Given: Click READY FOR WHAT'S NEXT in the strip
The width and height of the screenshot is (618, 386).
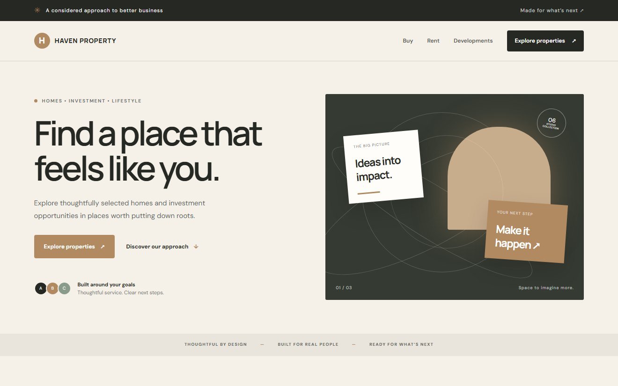Looking at the screenshot, I should (401, 344).
